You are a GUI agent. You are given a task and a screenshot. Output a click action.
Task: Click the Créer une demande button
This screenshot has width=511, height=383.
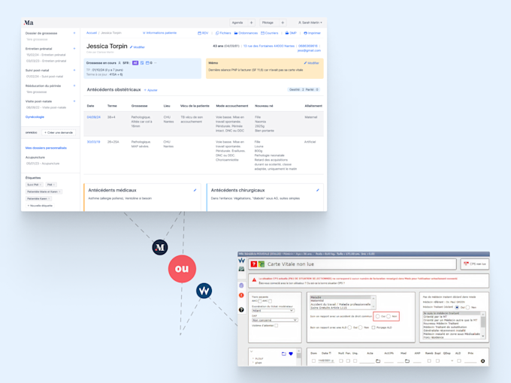click(x=59, y=133)
